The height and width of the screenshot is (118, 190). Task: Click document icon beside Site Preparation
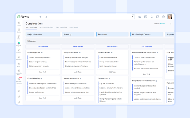112,52
